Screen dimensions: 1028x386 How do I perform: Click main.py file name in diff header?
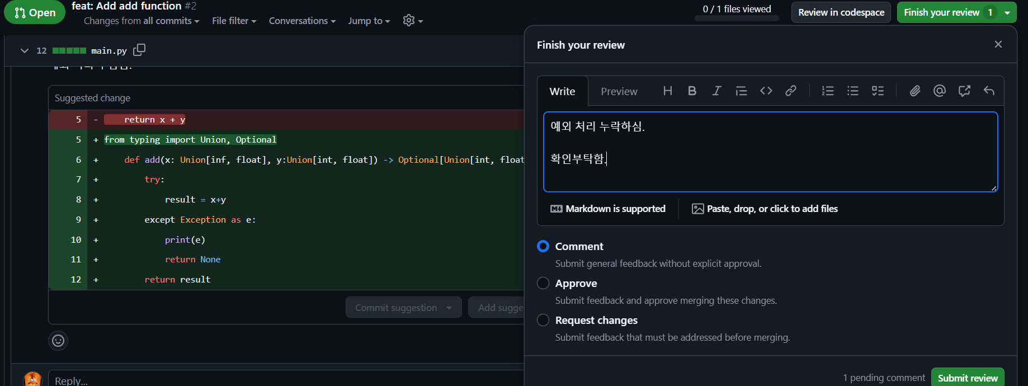point(109,50)
